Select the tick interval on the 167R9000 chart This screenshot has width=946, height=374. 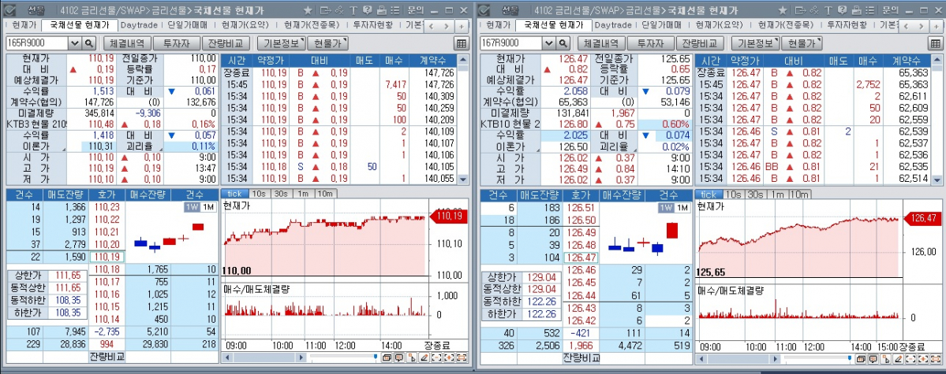coord(709,194)
